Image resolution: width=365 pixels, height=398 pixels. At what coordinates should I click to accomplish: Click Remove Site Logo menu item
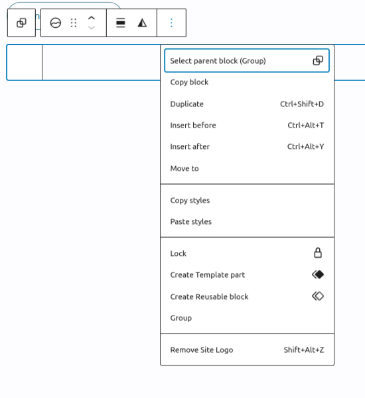click(247, 350)
